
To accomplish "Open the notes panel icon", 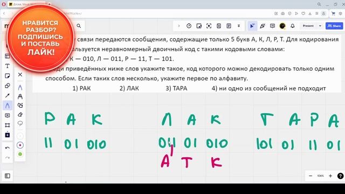I will 229,26.
